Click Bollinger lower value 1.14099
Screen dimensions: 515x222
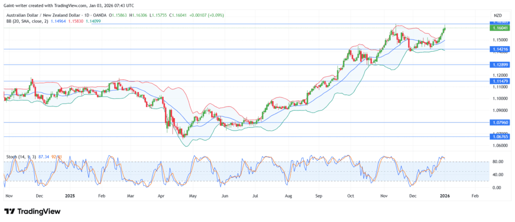93,21
